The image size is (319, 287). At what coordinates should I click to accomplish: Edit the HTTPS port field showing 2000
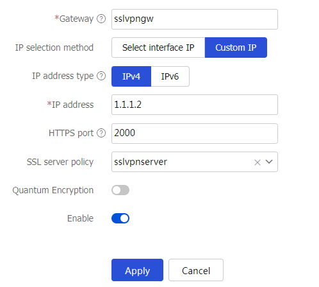coord(195,134)
